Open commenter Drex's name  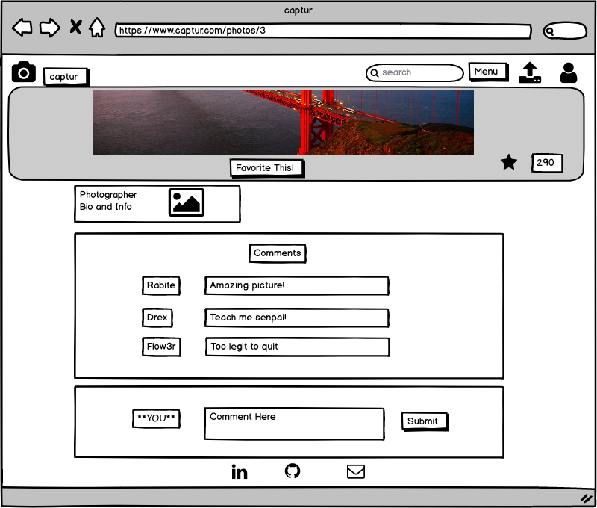(157, 317)
